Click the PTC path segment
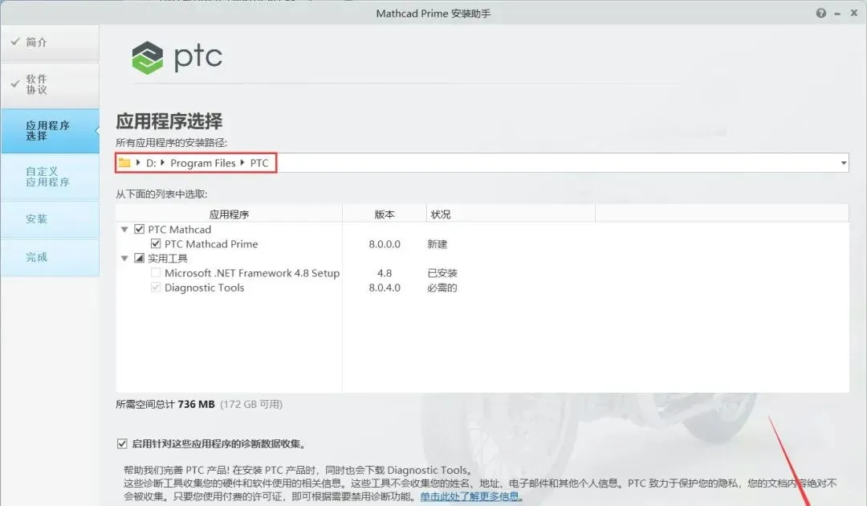Screen dimensions: 867x506 pyautogui.click(x=259, y=163)
